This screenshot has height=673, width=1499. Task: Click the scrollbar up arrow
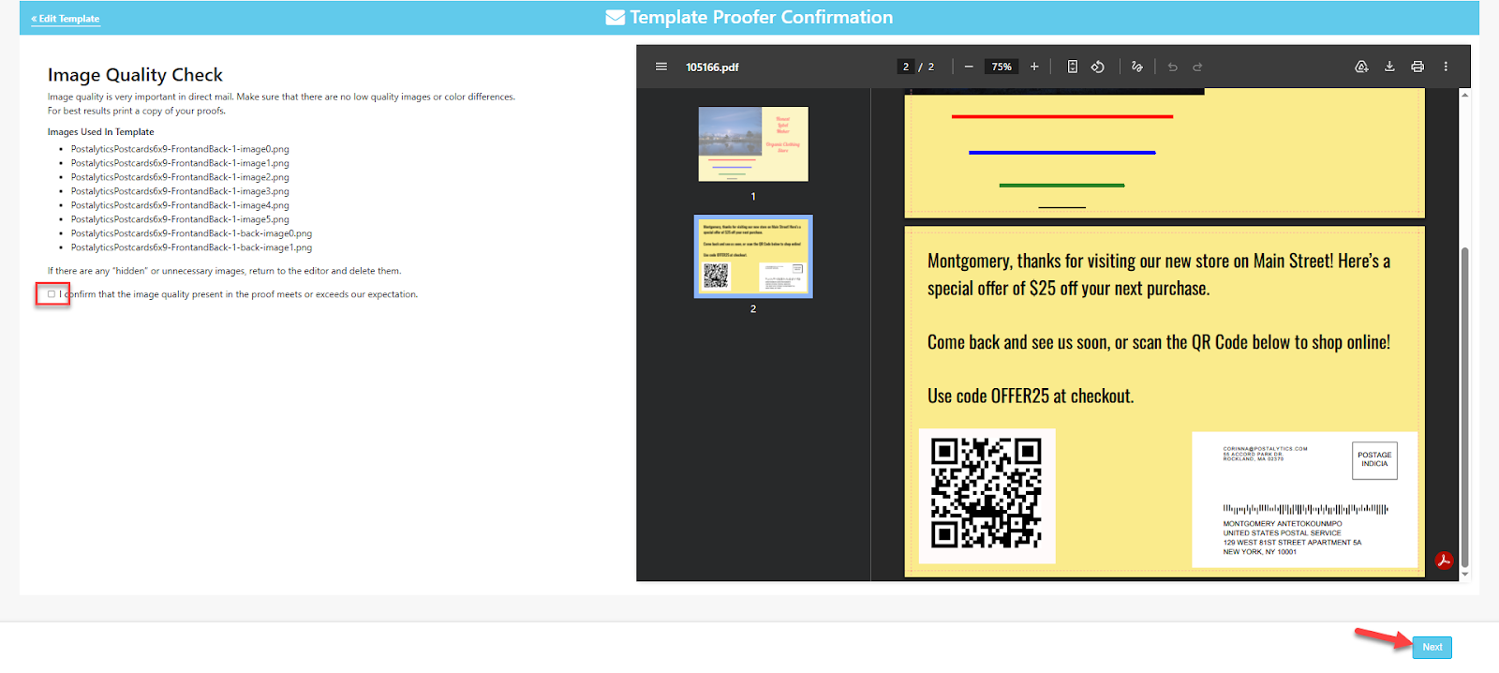coord(1464,95)
